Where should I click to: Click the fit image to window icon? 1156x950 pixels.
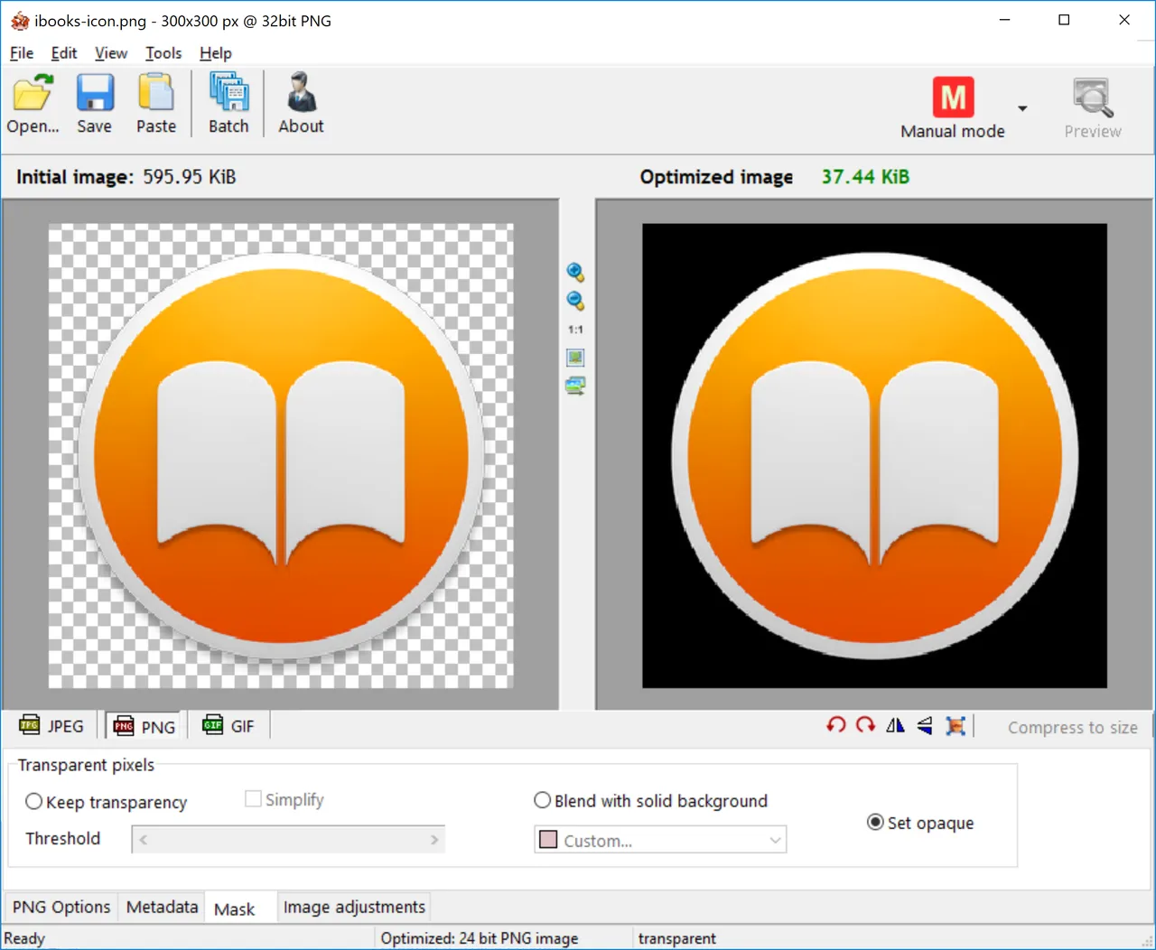pyautogui.click(x=575, y=358)
